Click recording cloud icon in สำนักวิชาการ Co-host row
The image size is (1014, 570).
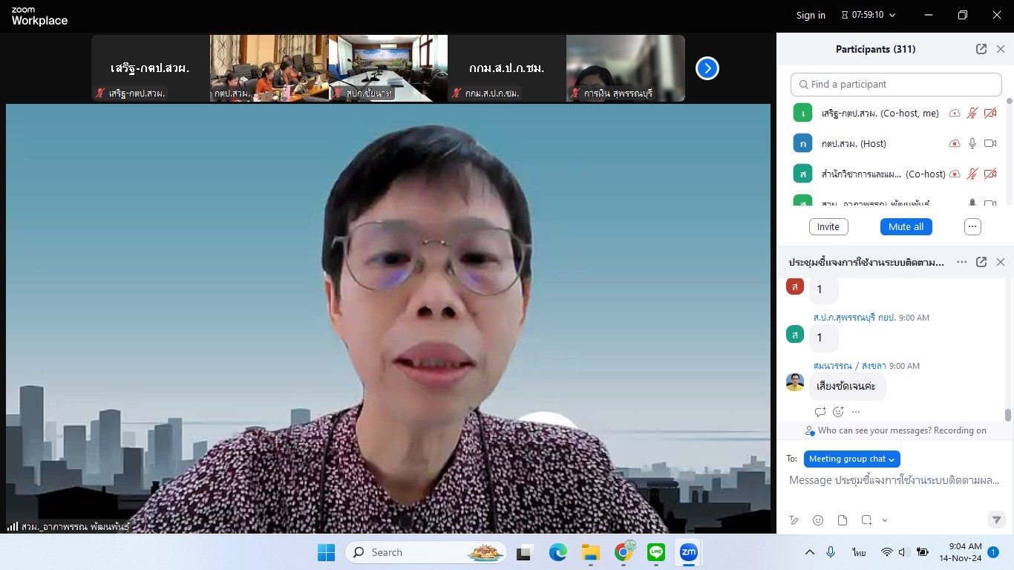pos(955,174)
